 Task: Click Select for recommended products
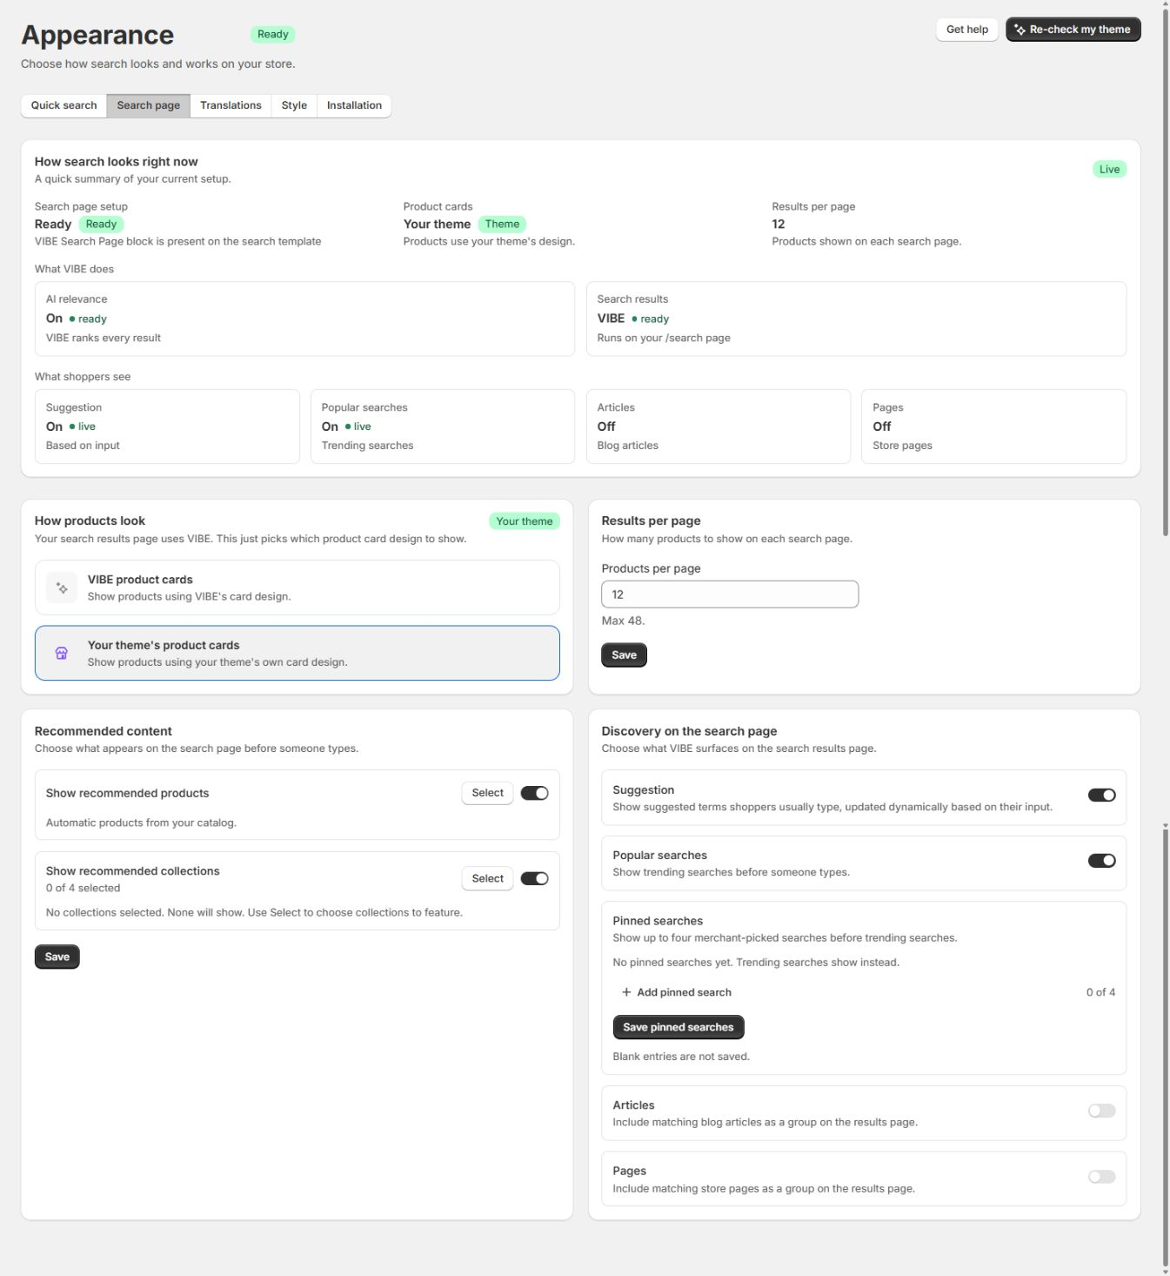coord(487,793)
